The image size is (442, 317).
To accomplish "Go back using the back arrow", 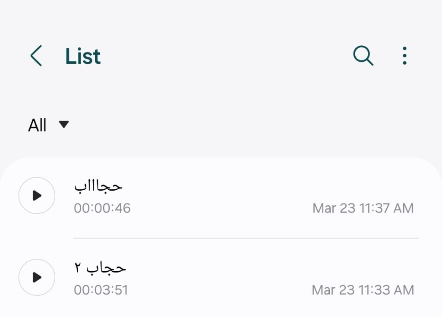I will 36,56.
